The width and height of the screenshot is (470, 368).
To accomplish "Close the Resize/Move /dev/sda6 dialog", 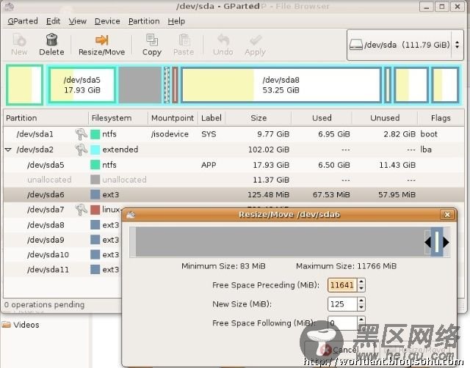I will (x=447, y=215).
